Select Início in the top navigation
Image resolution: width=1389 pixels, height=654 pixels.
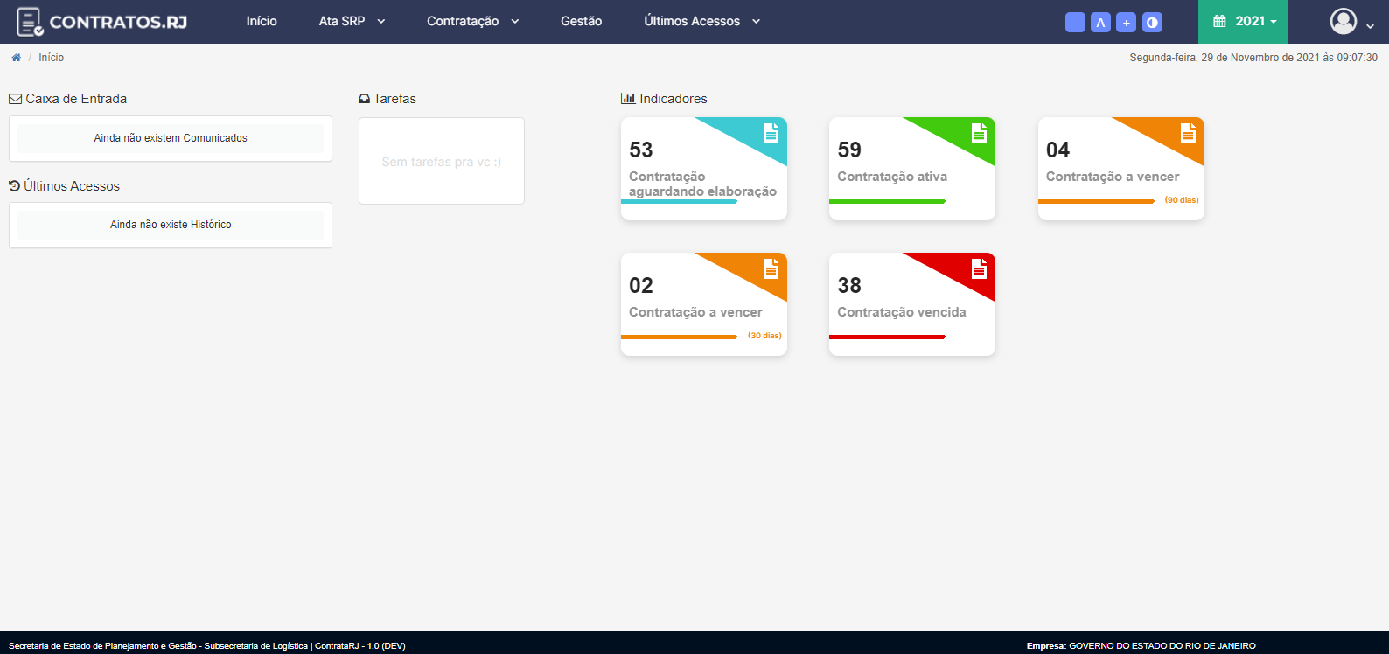[x=262, y=21]
